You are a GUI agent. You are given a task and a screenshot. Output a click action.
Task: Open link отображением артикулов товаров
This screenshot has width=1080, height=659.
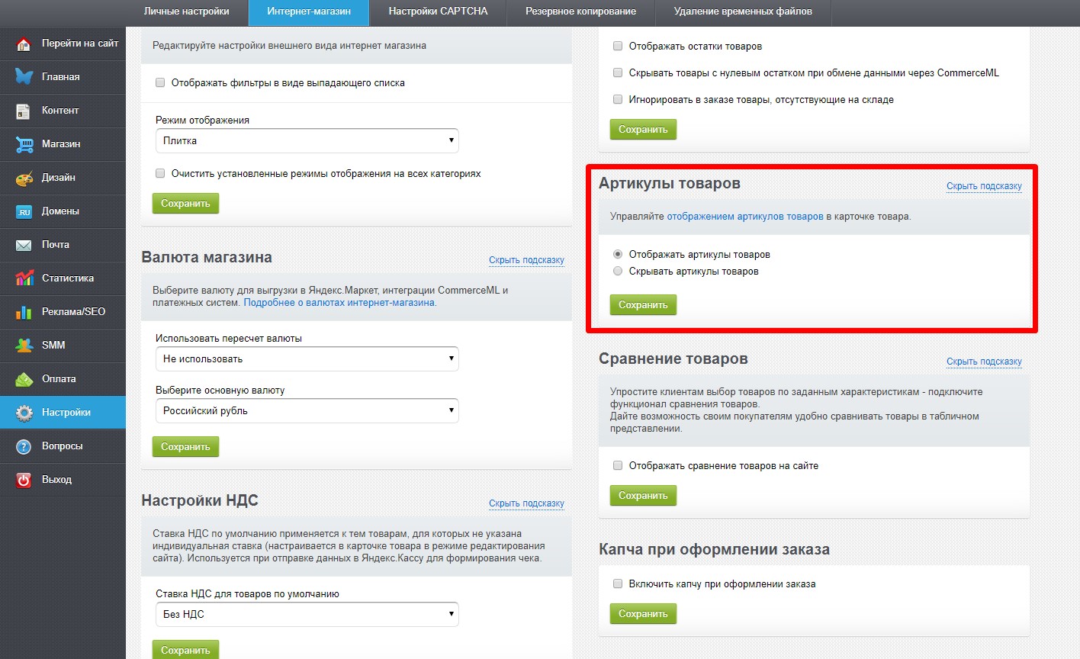click(x=745, y=217)
